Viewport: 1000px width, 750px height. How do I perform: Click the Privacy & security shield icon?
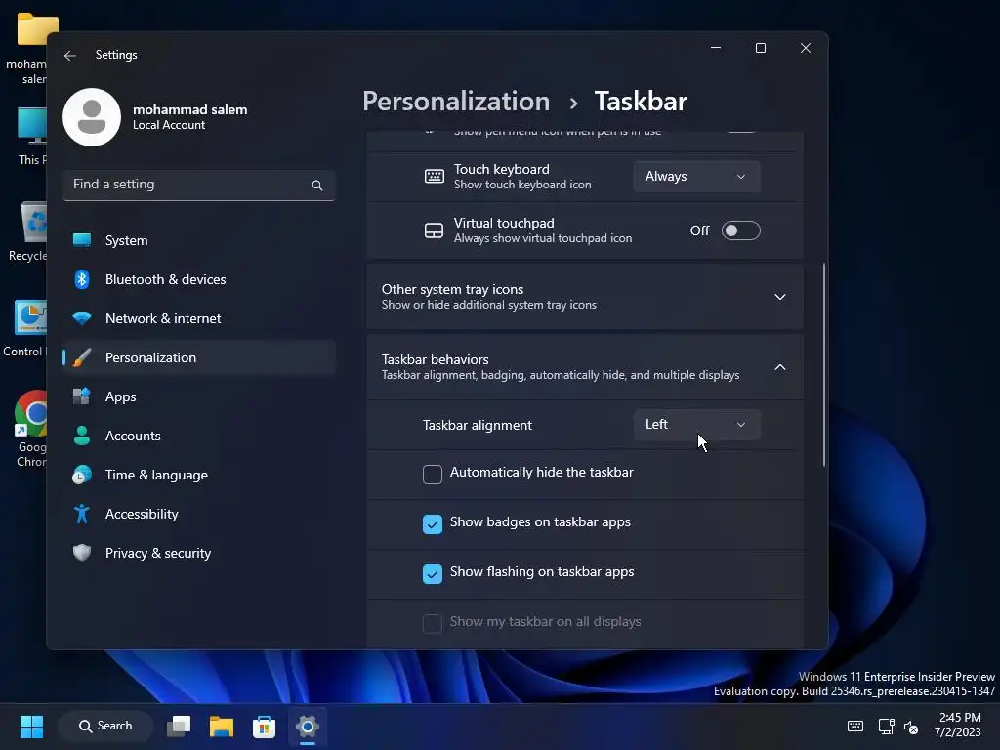tap(82, 553)
